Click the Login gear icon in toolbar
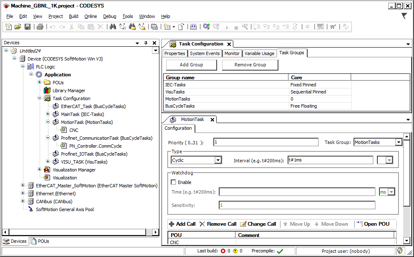 tap(207, 27)
